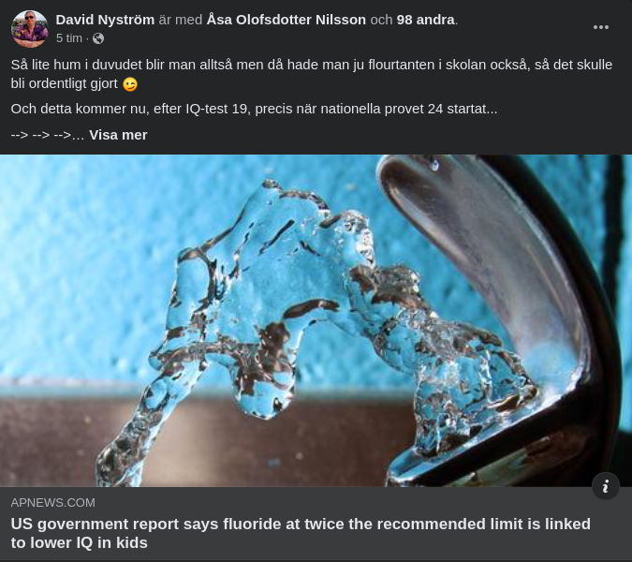
Task: Expand post text with Visa mer
Action: (118, 135)
